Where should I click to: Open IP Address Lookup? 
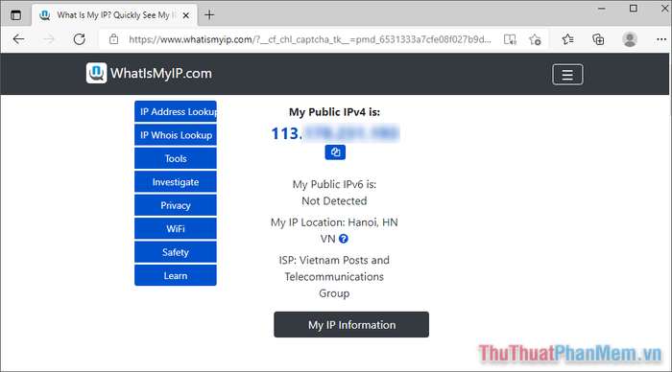click(x=176, y=112)
